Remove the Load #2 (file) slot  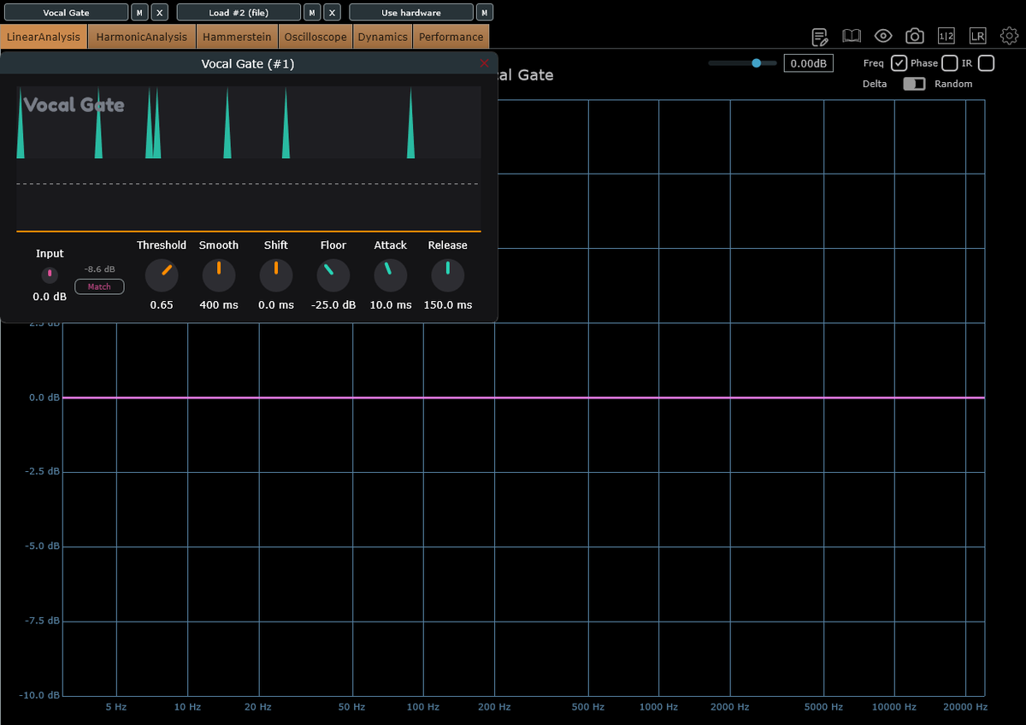[x=333, y=12]
